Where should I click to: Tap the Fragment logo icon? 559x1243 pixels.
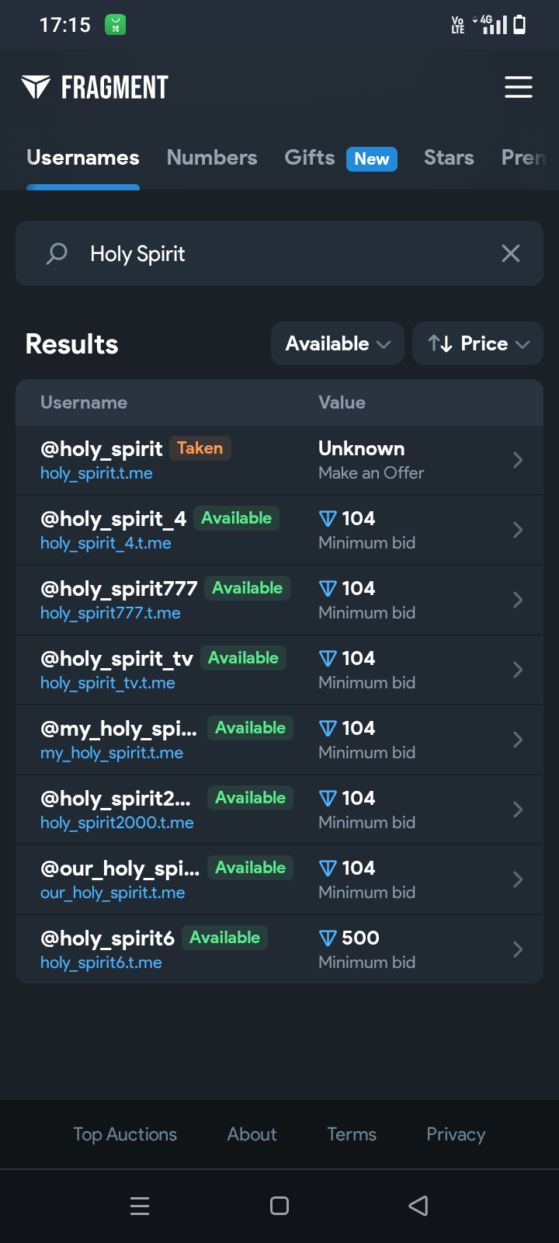tap(36, 87)
